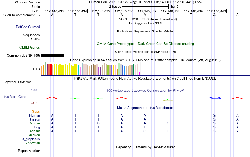
Task: Click Multiz Alignments of 100 Vertebrates title
Action: [x=145, y=108]
